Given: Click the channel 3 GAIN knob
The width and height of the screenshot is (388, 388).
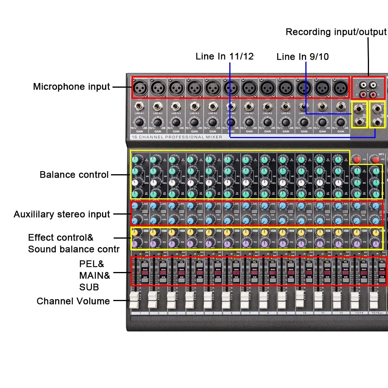Looking at the screenshot, I should pos(176,123).
